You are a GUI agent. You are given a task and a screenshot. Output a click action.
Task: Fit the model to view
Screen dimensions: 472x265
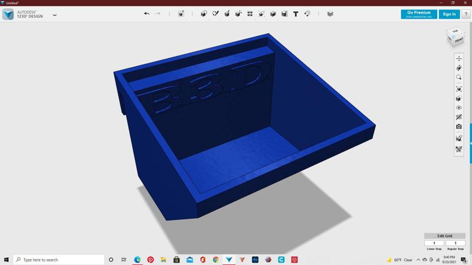[x=459, y=89]
